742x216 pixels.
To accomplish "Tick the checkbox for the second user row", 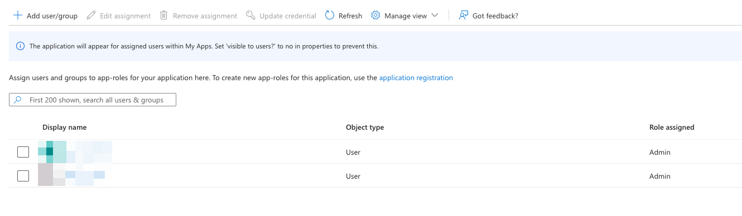I will 23,176.
